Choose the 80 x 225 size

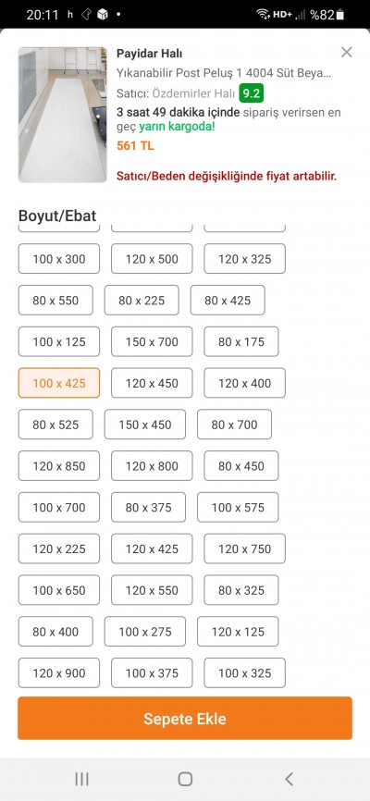(x=142, y=300)
